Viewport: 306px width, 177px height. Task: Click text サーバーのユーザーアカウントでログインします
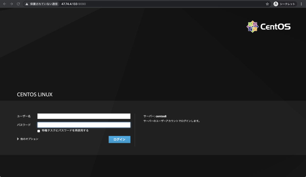pos(172,121)
